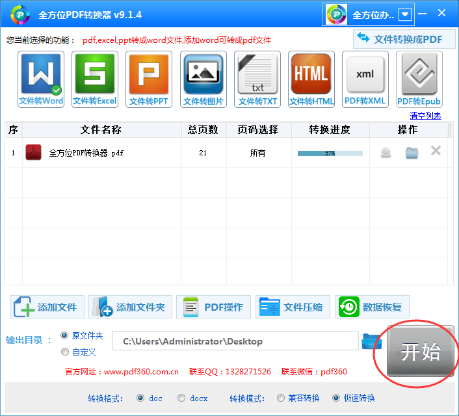Click the 添加文件 button

(x=47, y=307)
